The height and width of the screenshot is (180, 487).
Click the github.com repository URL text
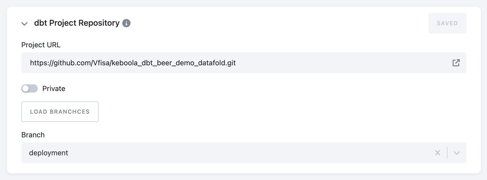pyautogui.click(x=133, y=63)
